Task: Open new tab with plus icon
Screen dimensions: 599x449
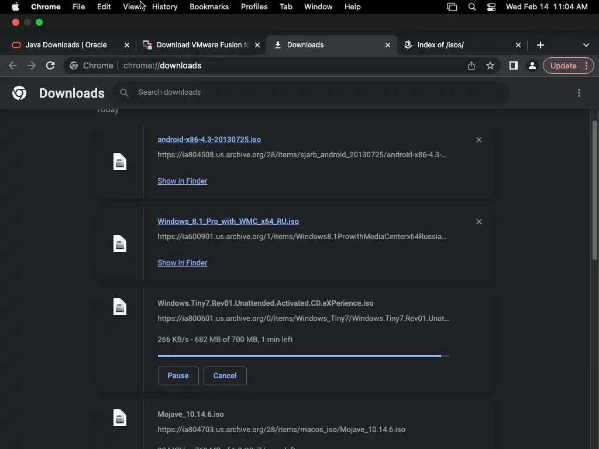Action: coord(540,45)
